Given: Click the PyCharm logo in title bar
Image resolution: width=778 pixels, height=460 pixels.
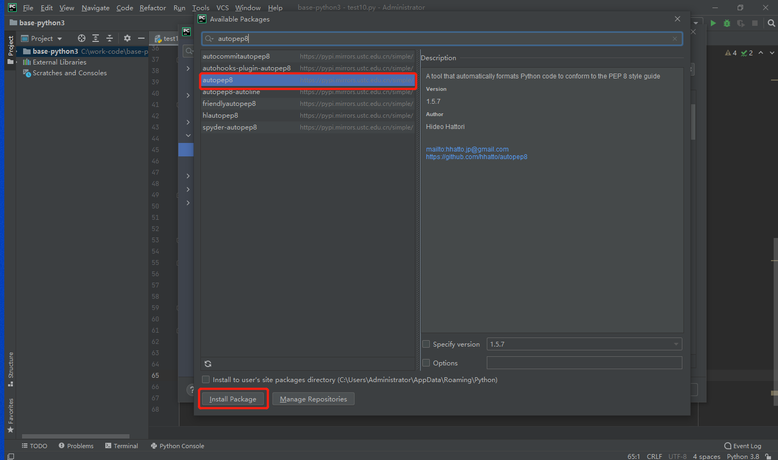Looking at the screenshot, I should [x=12, y=8].
